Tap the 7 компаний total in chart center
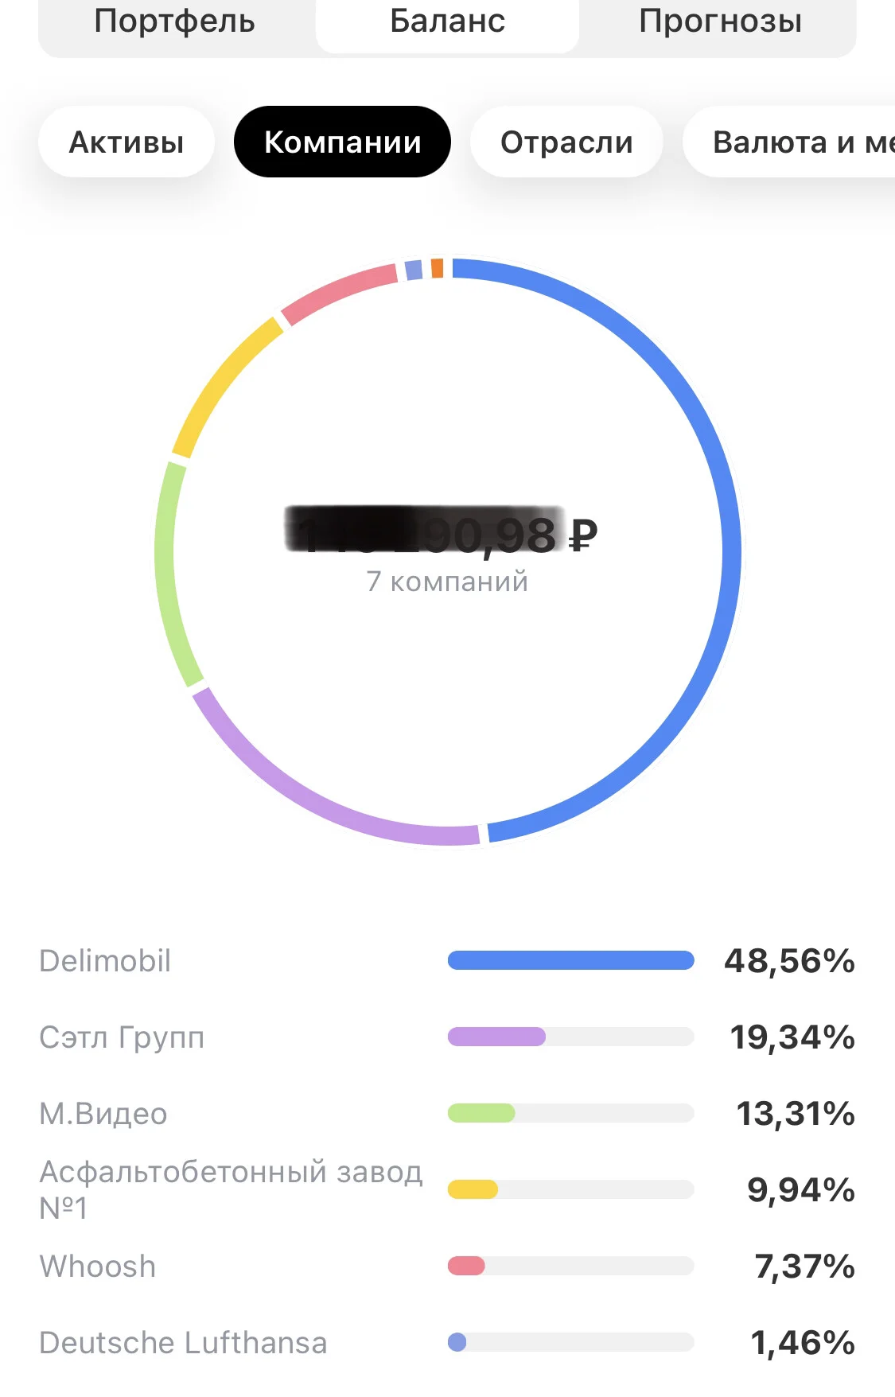 (447, 582)
